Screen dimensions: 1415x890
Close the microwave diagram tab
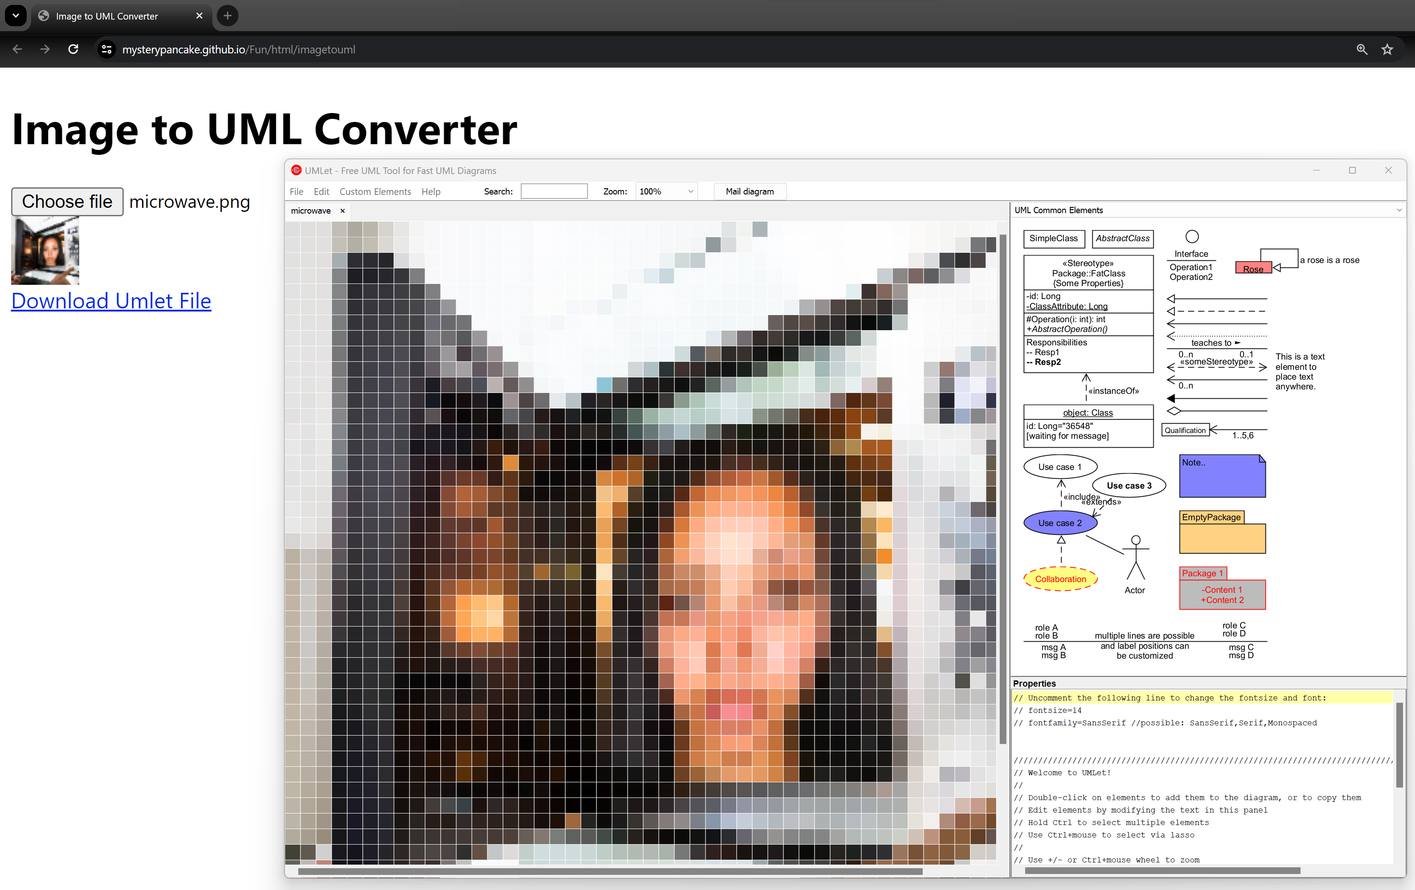(x=343, y=211)
